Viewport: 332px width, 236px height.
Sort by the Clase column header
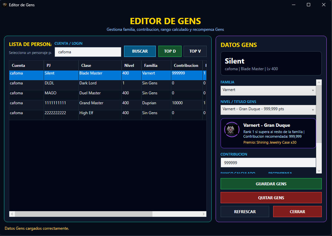tap(100, 66)
